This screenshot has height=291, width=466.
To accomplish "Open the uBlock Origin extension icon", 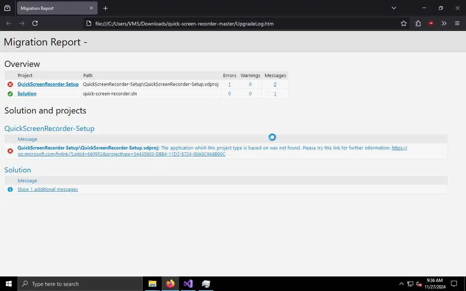I will click(431, 23).
